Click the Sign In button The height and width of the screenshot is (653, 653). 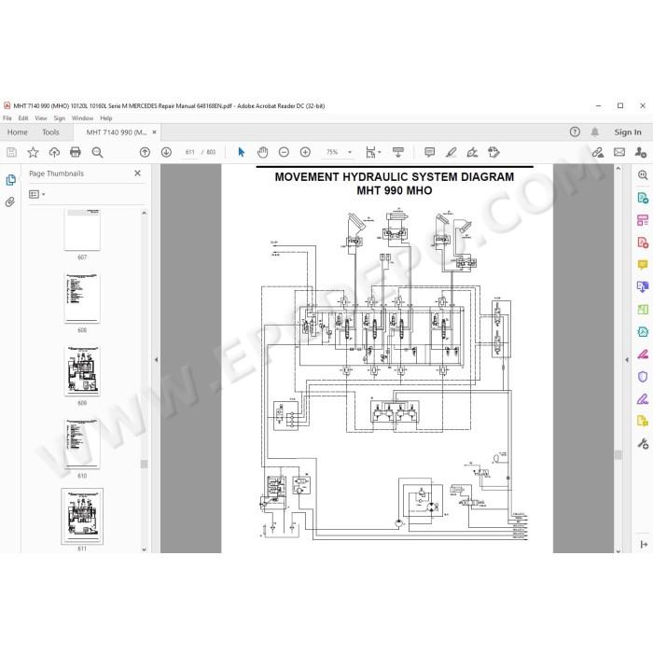628,132
